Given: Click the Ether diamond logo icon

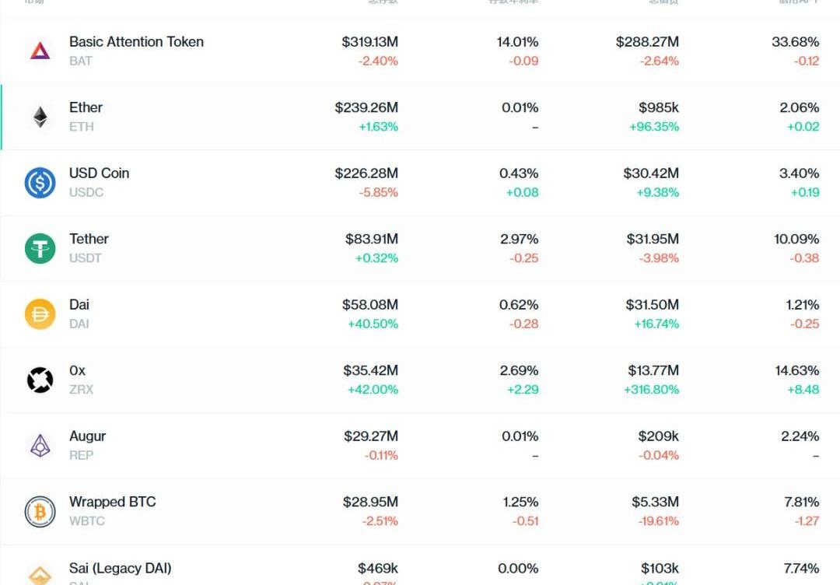Looking at the screenshot, I should 40,117.
